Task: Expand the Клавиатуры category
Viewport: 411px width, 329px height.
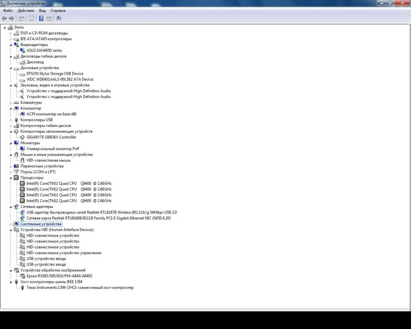Action: (11, 103)
